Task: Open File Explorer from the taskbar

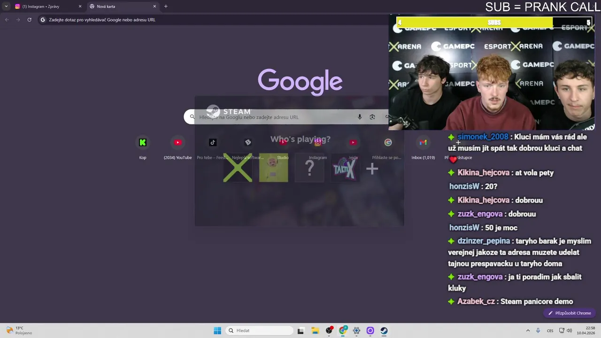Action: [315, 330]
